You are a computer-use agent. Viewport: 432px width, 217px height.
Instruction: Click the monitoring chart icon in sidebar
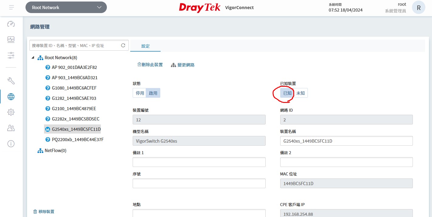pyautogui.click(x=11, y=39)
